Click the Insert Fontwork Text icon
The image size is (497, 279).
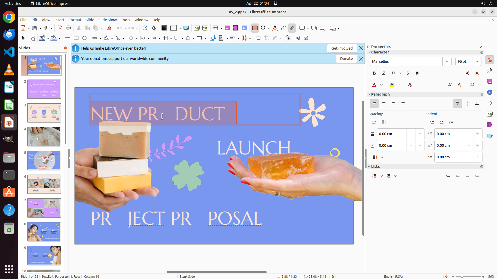point(275,28)
